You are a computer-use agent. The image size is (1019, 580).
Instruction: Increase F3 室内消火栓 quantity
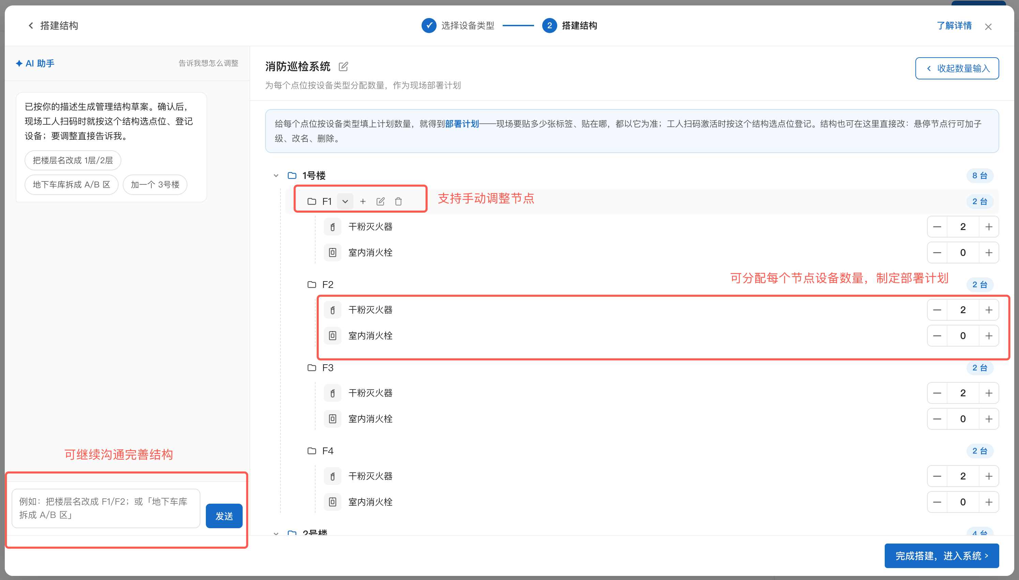pyautogui.click(x=989, y=419)
